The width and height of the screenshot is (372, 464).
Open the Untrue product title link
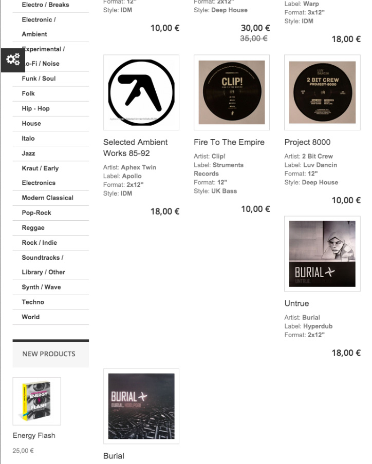tap(296, 303)
